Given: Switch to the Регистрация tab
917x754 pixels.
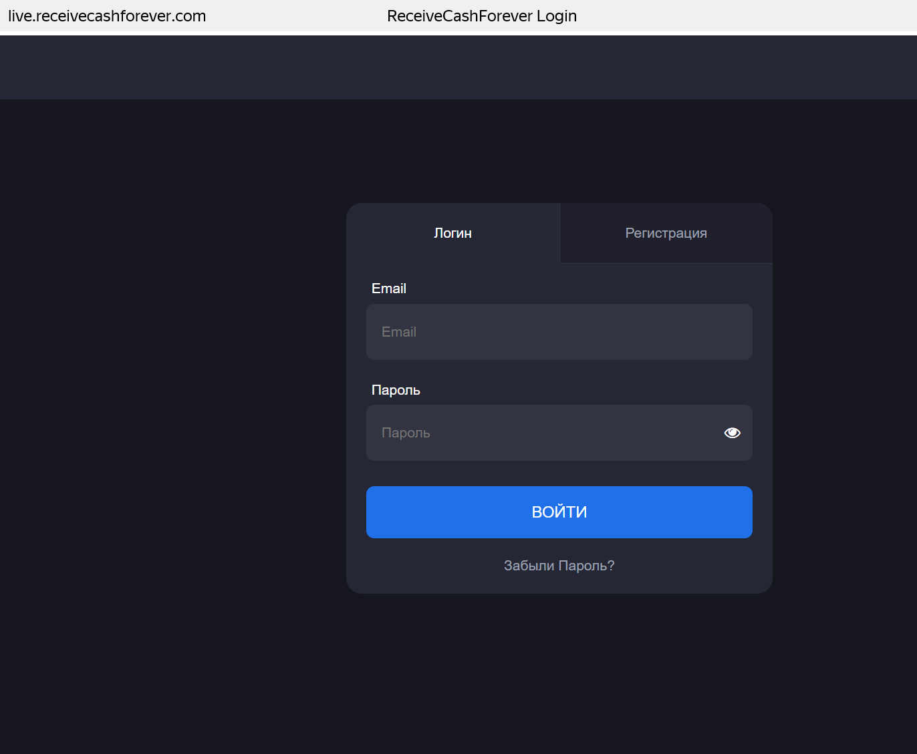Looking at the screenshot, I should tap(666, 233).
